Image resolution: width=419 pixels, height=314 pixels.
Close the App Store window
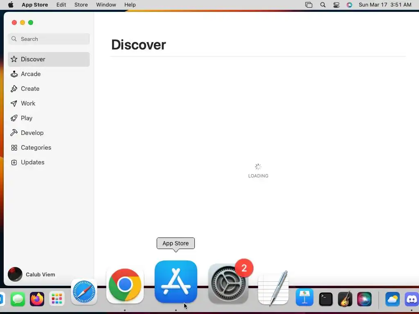[14, 22]
